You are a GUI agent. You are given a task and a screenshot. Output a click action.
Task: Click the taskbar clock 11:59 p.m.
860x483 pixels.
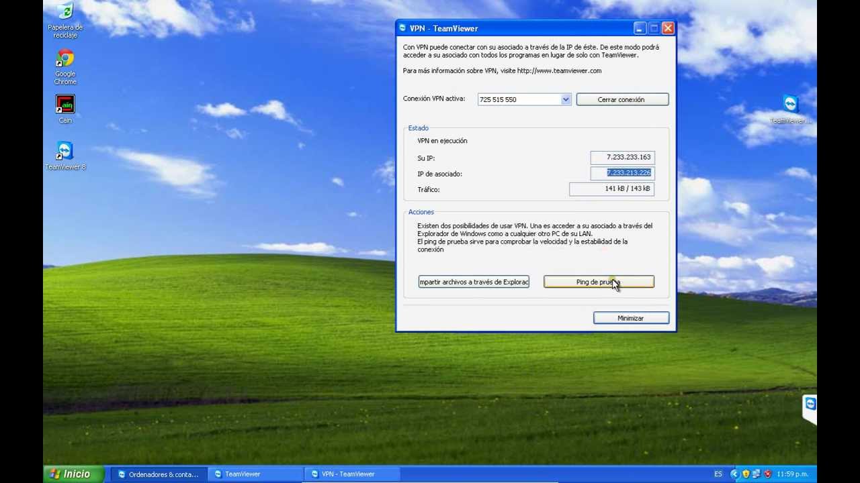[x=792, y=474]
